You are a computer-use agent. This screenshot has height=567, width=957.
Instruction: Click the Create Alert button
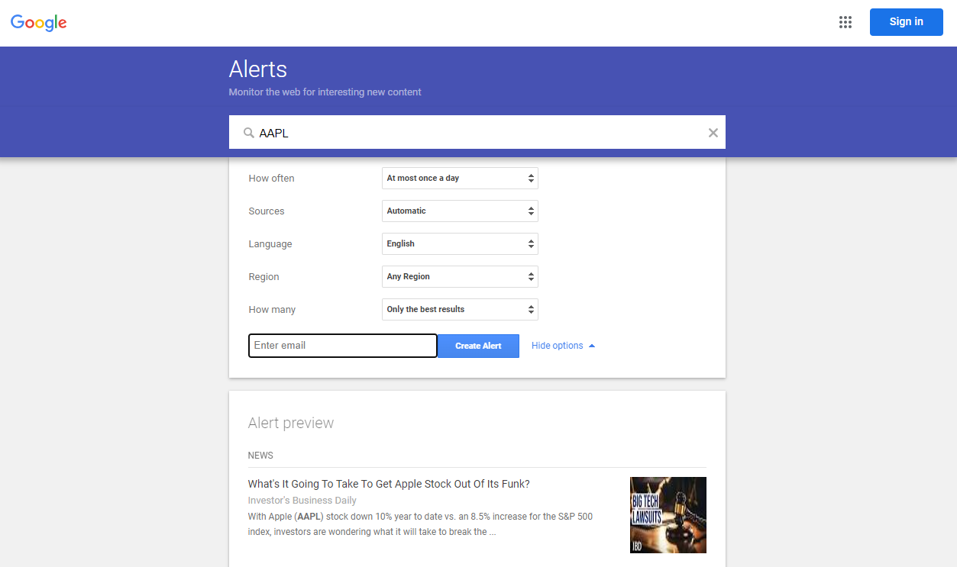478,346
